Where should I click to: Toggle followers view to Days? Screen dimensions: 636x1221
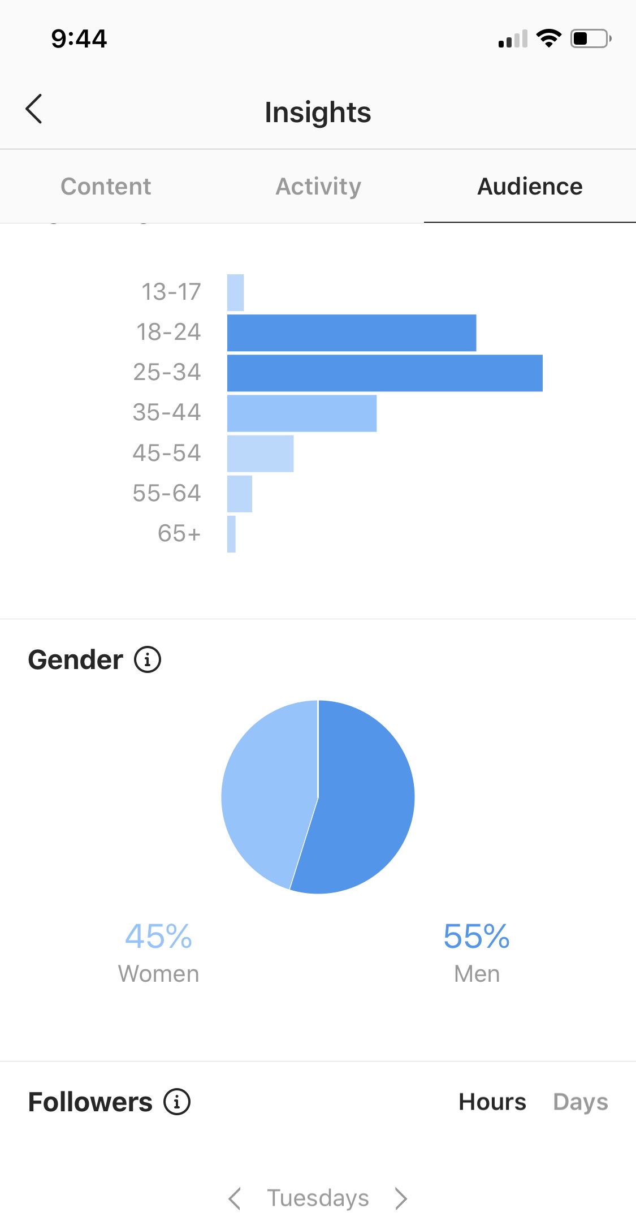581,1102
